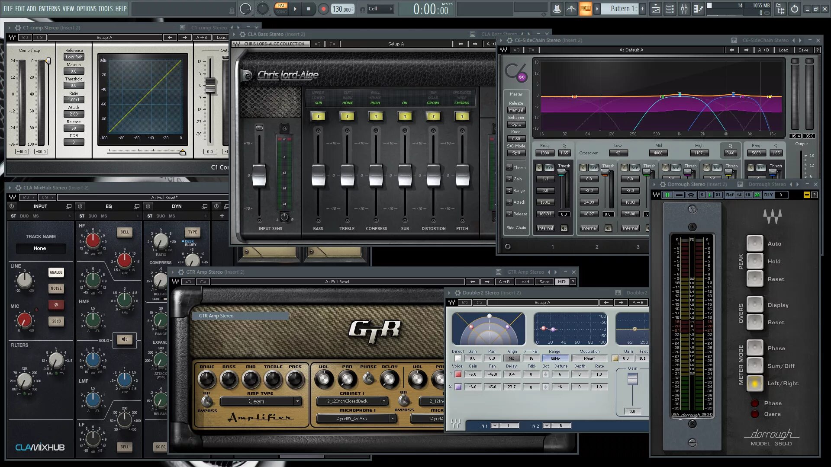Click the play button in transport

pyautogui.click(x=295, y=9)
